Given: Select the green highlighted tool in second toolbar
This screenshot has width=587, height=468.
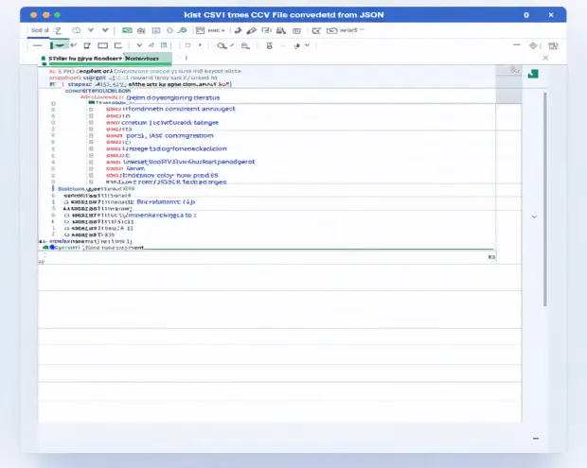Looking at the screenshot, I should point(59,45).
